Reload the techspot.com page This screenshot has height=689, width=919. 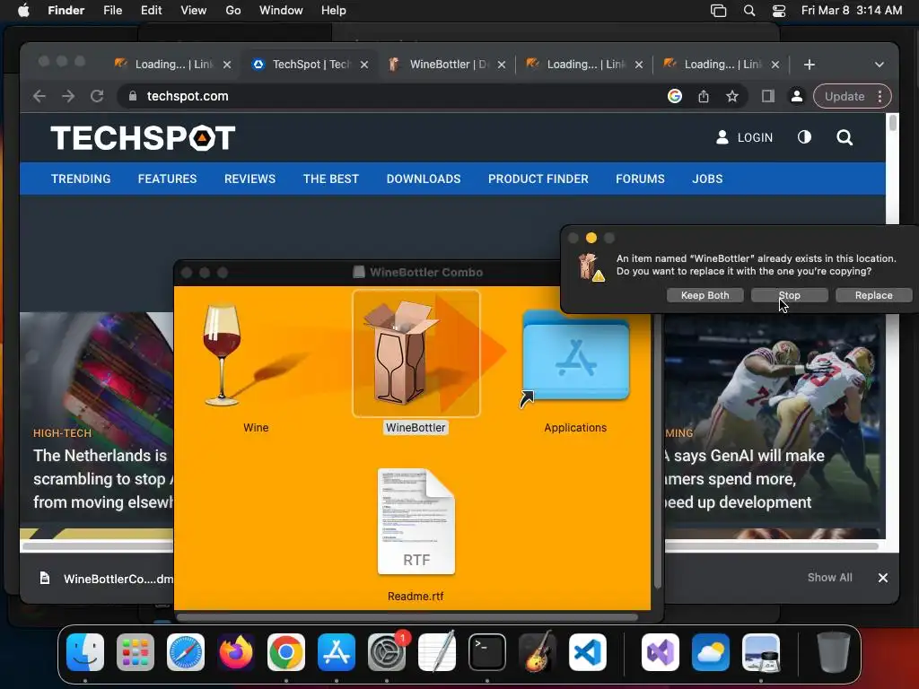tap(97, 96)
